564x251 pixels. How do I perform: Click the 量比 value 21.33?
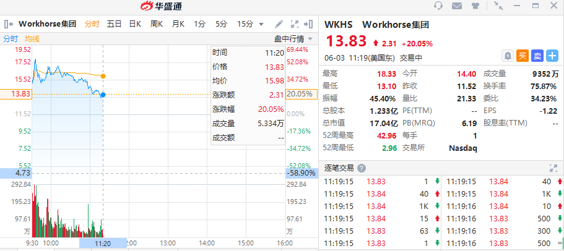point(467,98)
